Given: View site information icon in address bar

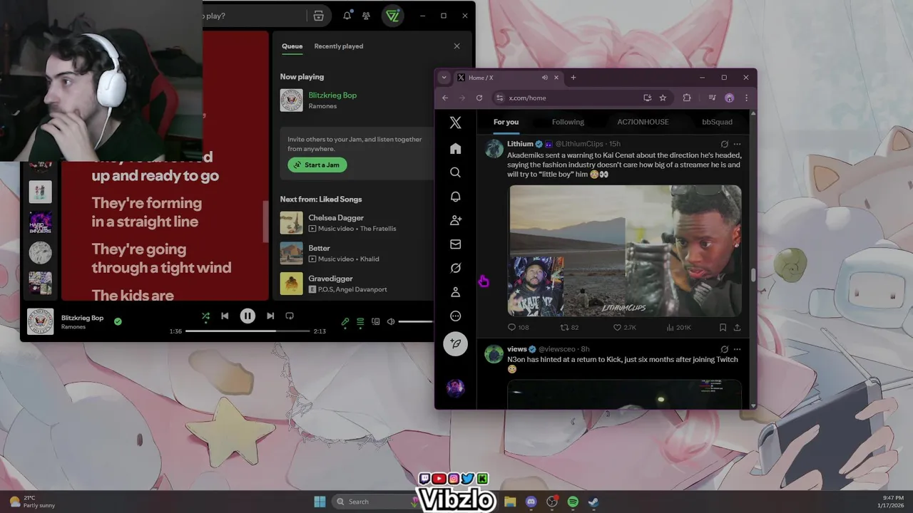Looking at the screenshot, I should point(500,98).
